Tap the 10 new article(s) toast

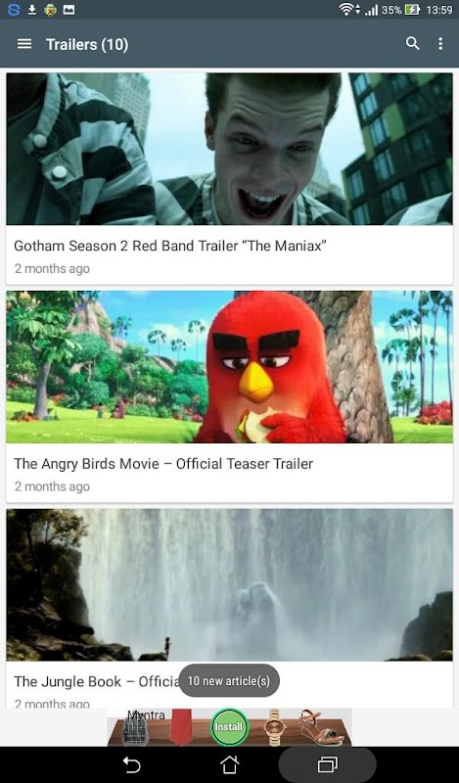coord(229,680)
